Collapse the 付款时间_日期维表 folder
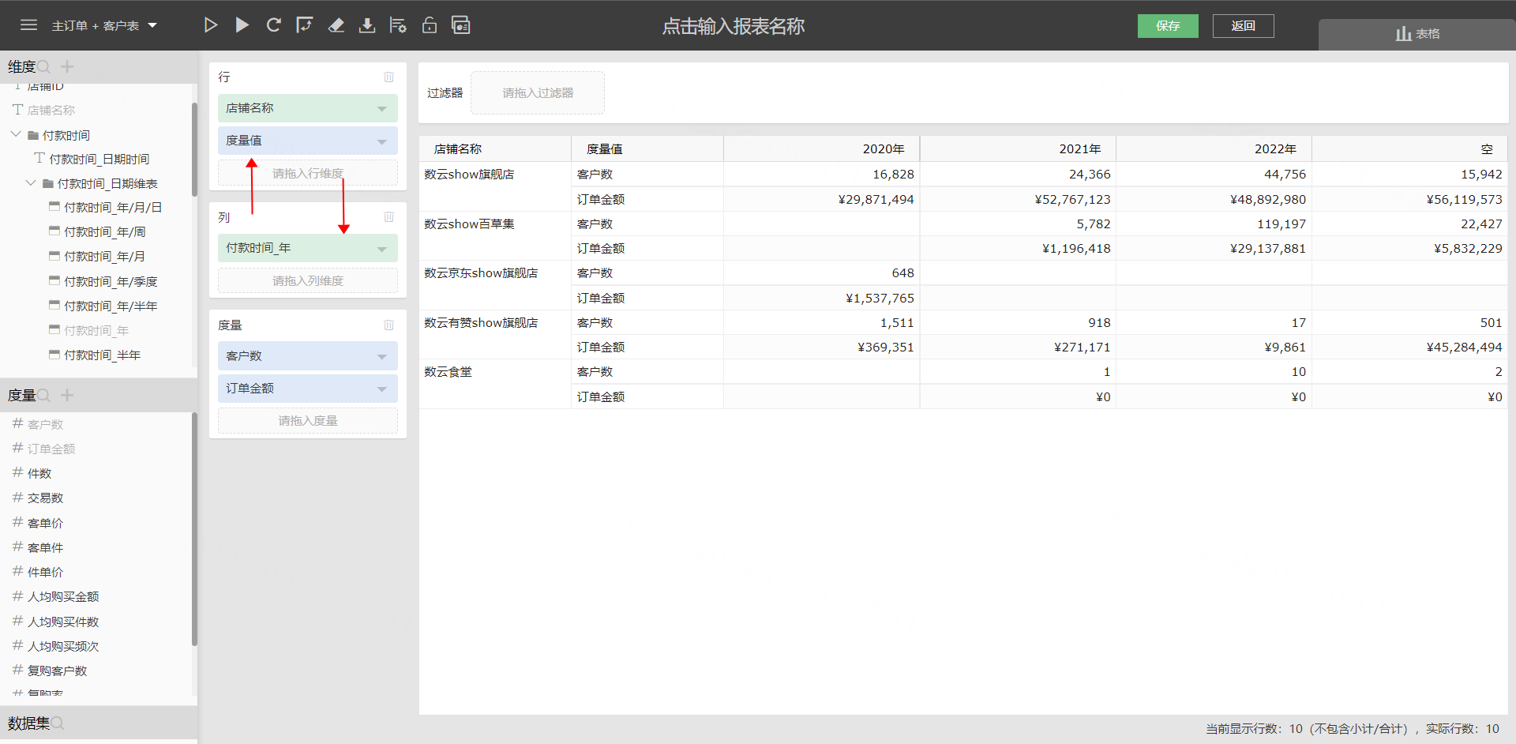 click(31, 183)
